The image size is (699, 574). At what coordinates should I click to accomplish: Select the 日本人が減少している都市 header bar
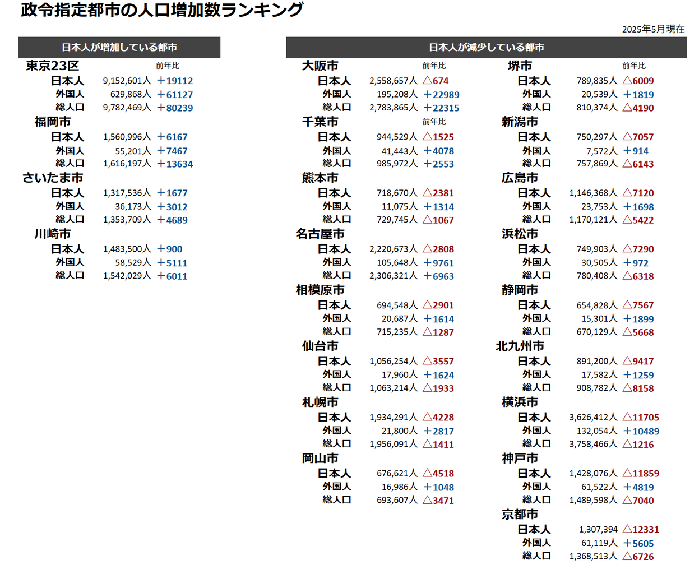(486, 48)
